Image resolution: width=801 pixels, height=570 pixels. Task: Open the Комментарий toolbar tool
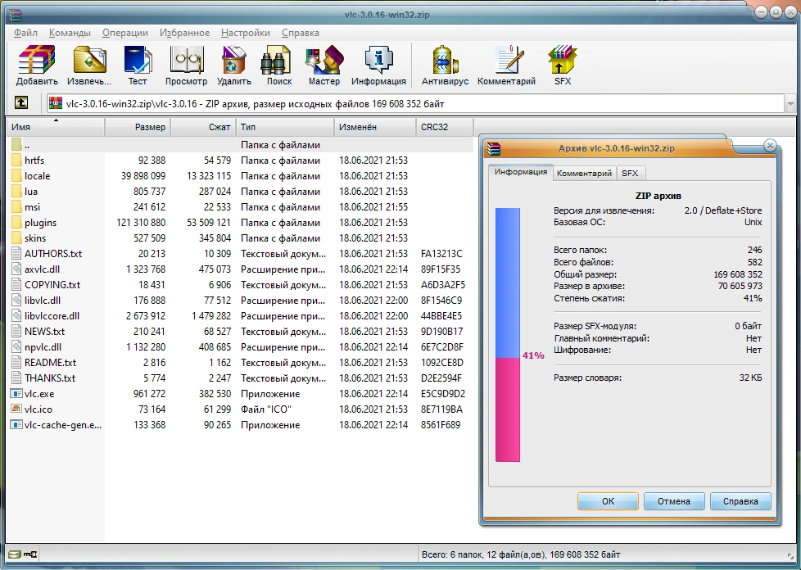(506, 66)
